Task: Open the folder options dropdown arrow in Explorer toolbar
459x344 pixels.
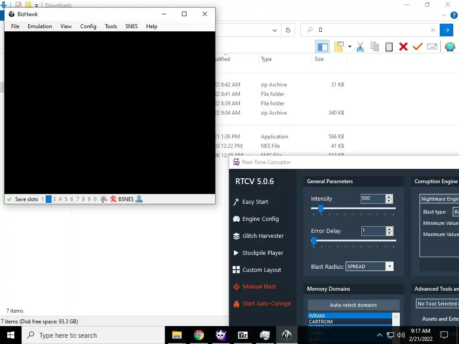Action: click(350, 47)
